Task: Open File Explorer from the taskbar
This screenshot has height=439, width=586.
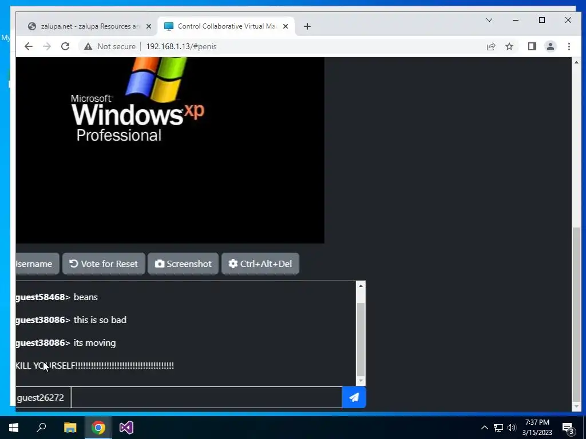Action: tap(70, 428)
